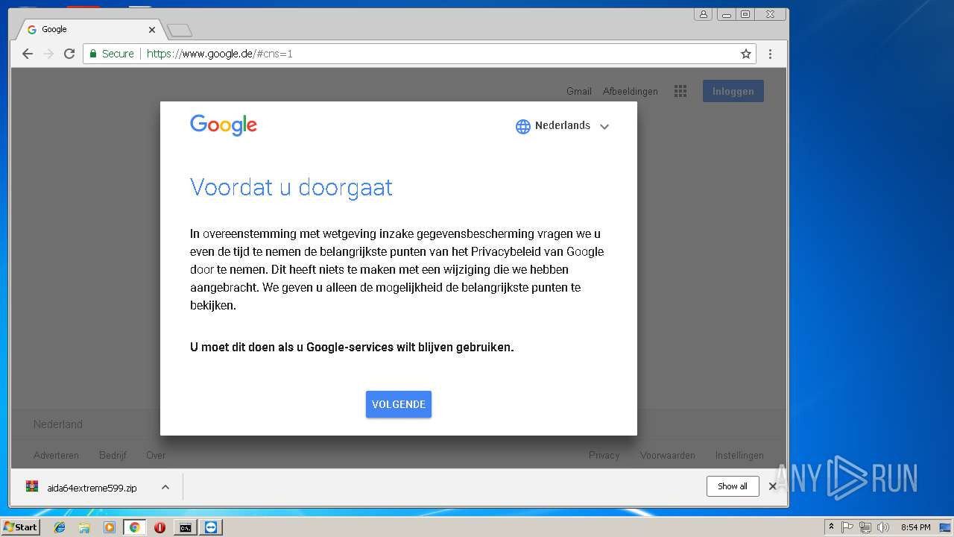Click the Adverteren footer link
The height and width of the screenshot is (537, 954).
click(x=56, y=455)
